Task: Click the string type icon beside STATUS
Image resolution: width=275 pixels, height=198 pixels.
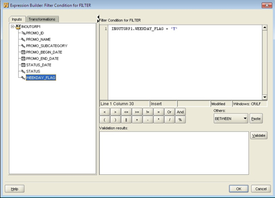Action: coord(23,71)
